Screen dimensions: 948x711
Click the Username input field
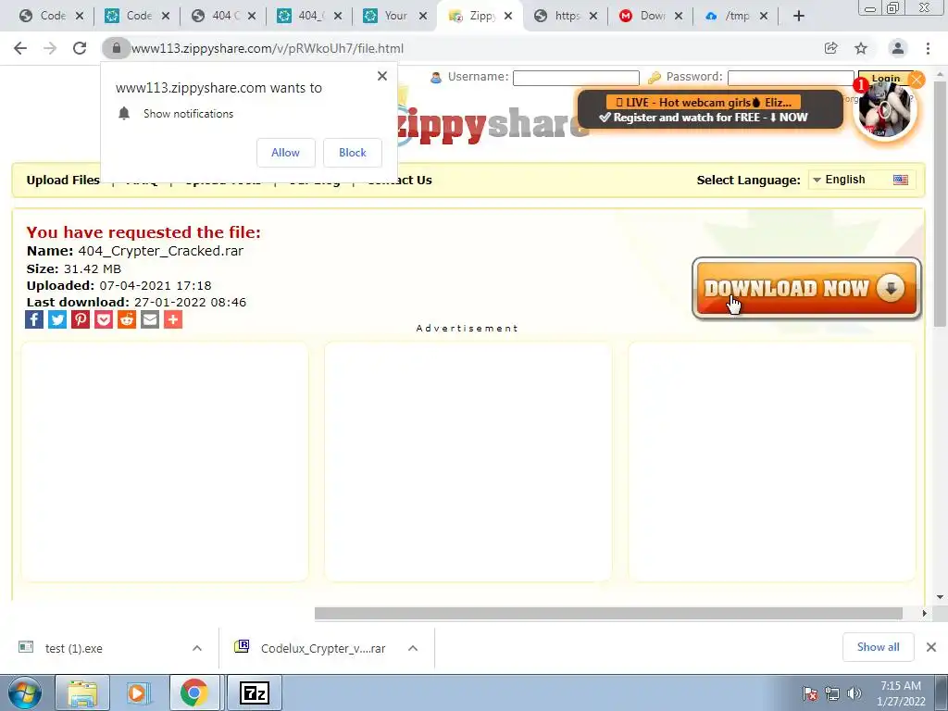click(x=576, y=78)
